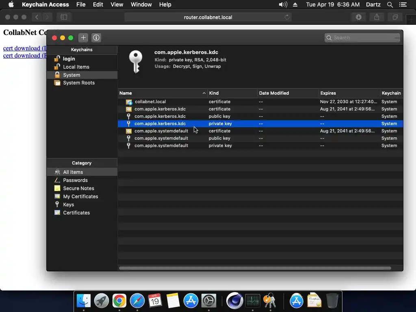Open Trash in the Dock

[x=332, y=301]
